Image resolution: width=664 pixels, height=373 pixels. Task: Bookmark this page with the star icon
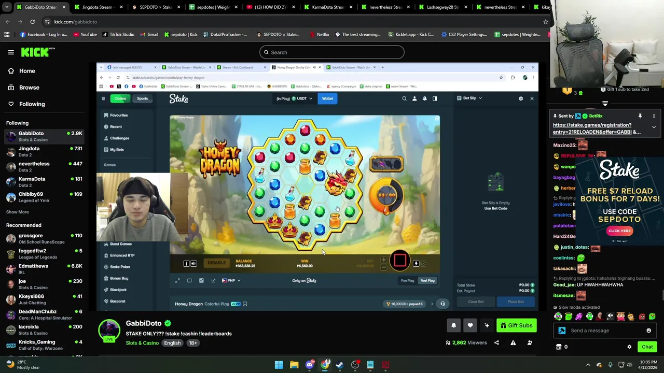[545, 22]
